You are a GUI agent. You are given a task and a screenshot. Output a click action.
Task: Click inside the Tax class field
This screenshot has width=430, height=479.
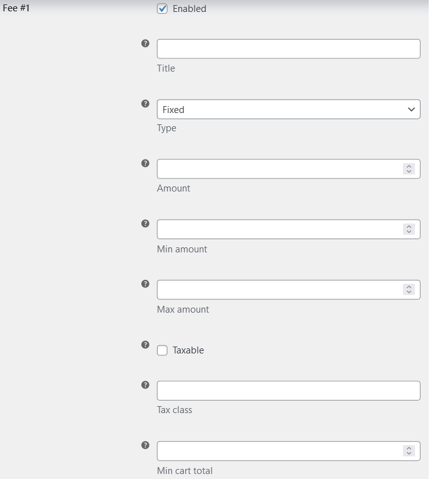coord(288,390)
